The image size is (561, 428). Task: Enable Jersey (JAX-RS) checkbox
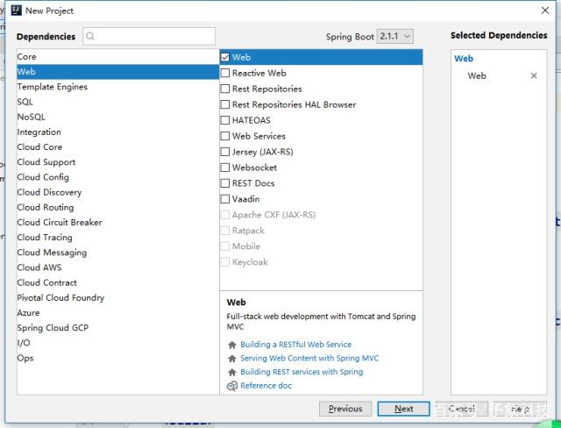225,152
